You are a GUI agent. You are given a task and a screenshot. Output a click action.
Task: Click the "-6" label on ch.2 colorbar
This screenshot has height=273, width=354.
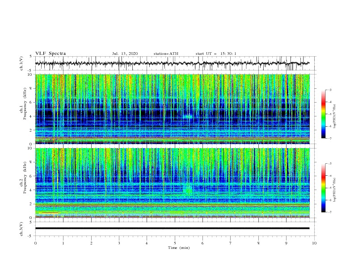(x=330, y=200)
